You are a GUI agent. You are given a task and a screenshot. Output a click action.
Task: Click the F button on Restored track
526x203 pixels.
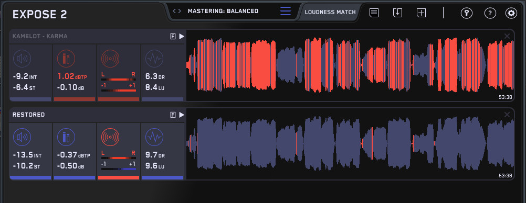(x=173, y=115)
